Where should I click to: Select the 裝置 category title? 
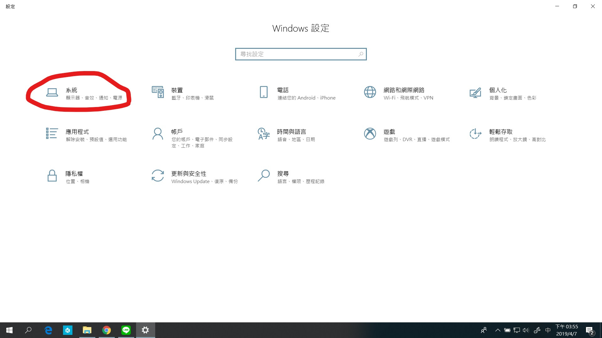177,90
